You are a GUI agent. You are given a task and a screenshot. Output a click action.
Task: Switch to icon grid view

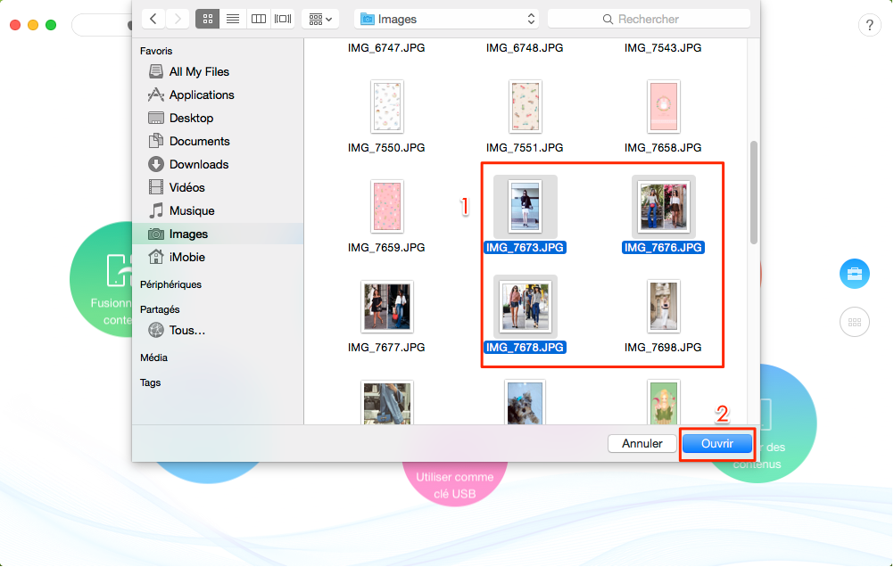tap(208, 19)
